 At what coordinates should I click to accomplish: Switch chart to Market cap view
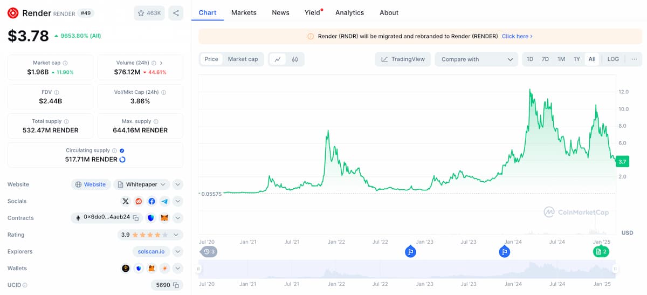point(243,59)
